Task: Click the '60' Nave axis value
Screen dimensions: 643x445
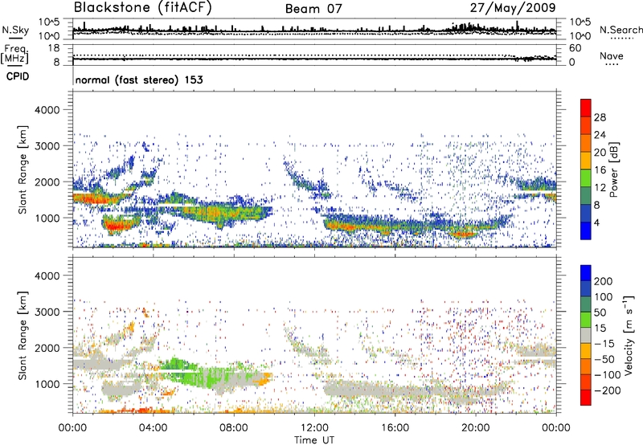Action: click(x=575, y=48)
